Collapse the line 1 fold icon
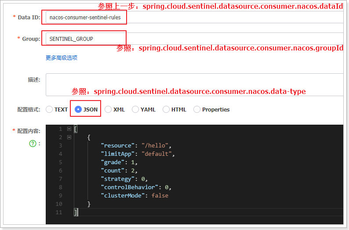 pyautogui.click(x=69, y=129)
